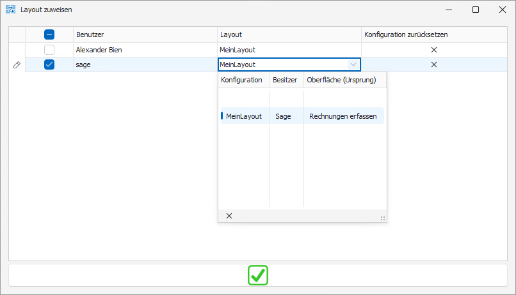Click the Layout zuweisen window icon
Screen dimensions: 516x295
pyautogui.click(x=10, y=10)
